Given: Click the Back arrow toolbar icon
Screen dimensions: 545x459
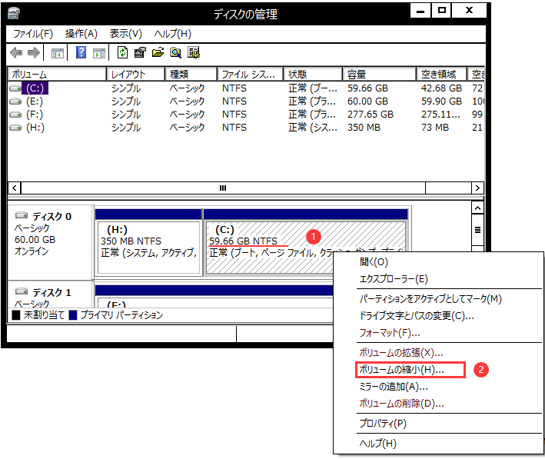Looking at the screenshot, I should tap(16, 53).
